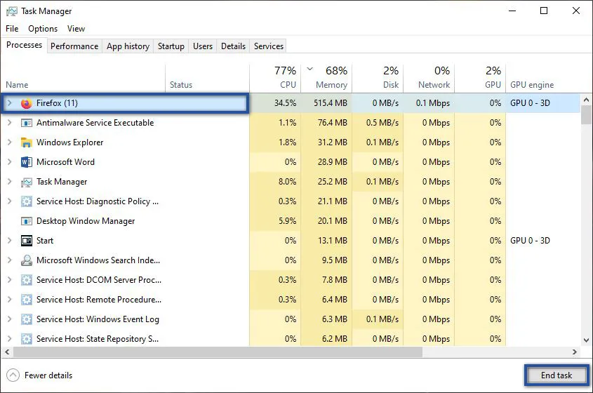Expand the Windows Explorer process
593x393 pixels.
(9, 142)
